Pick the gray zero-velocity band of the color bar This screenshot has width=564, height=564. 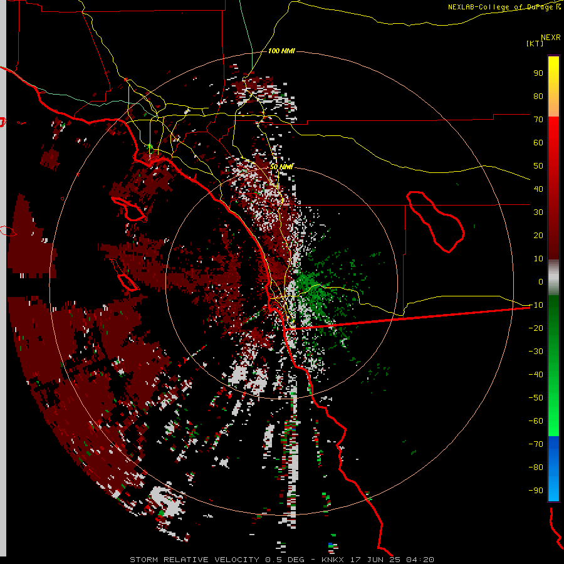click(553, 278)
